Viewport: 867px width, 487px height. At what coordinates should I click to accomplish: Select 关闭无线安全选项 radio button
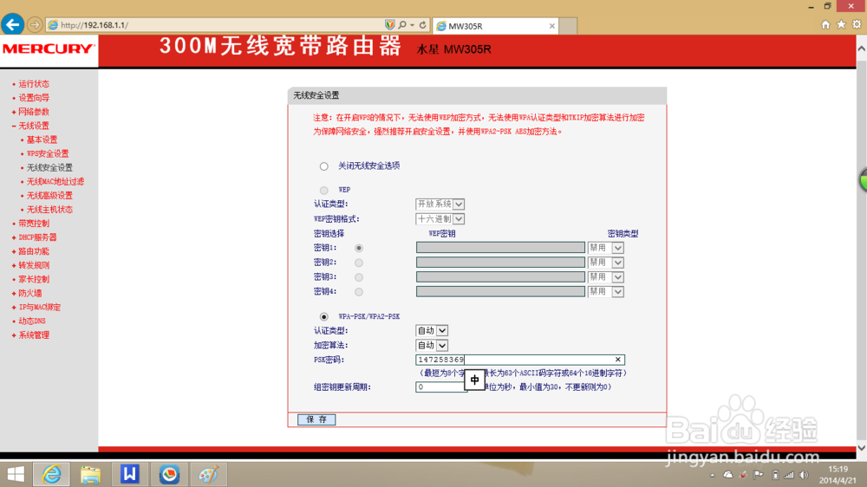[x=324, y=166]
